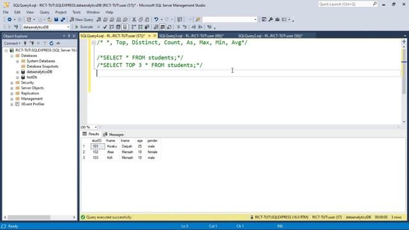
Task: Collapse the comment block in editor
Action: click(94, 43)
